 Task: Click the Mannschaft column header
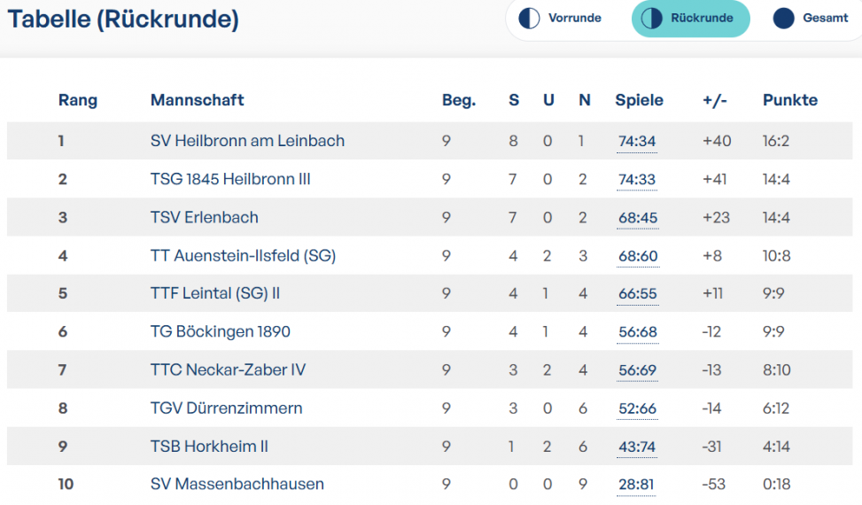pyautogui.click(x=198, y=100)
